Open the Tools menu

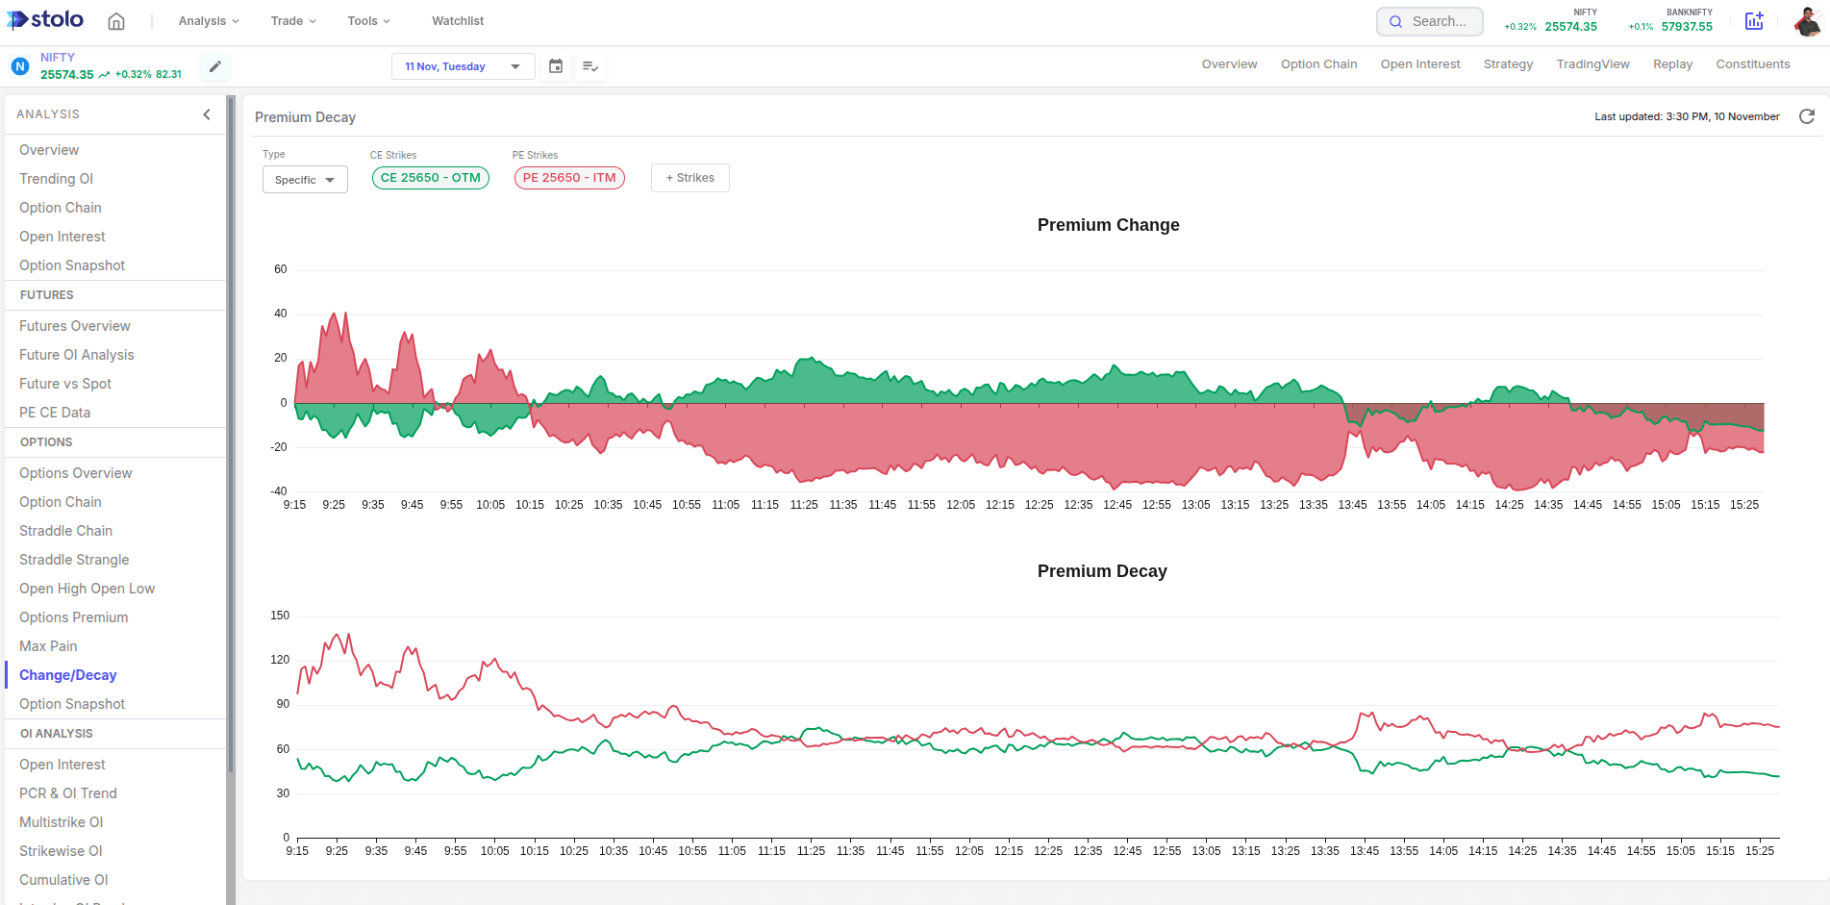point(368,21)
